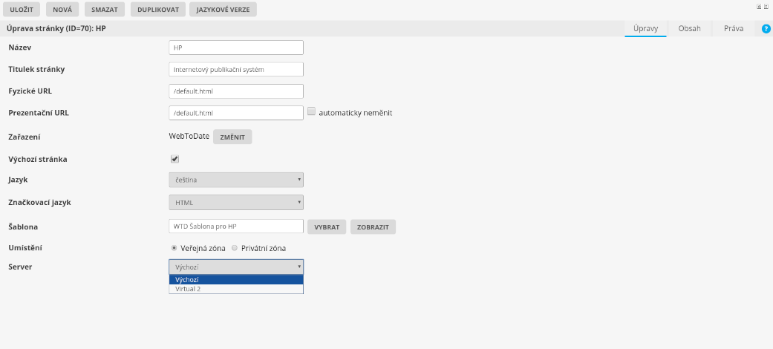Select 'Virtual 2' from the Server list
The width and height of the screenshot is (773, 349).
pos(236,289)
